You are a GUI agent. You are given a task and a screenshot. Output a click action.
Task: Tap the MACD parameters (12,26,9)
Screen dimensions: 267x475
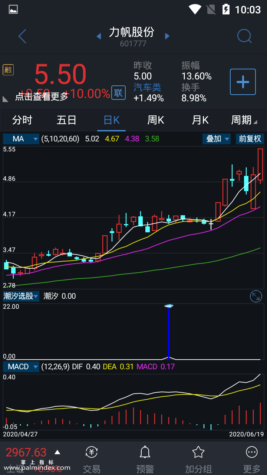tap(55, 367)
